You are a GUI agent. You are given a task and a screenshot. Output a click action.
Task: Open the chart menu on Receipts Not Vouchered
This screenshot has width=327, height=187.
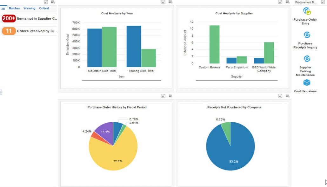(287, 96)
